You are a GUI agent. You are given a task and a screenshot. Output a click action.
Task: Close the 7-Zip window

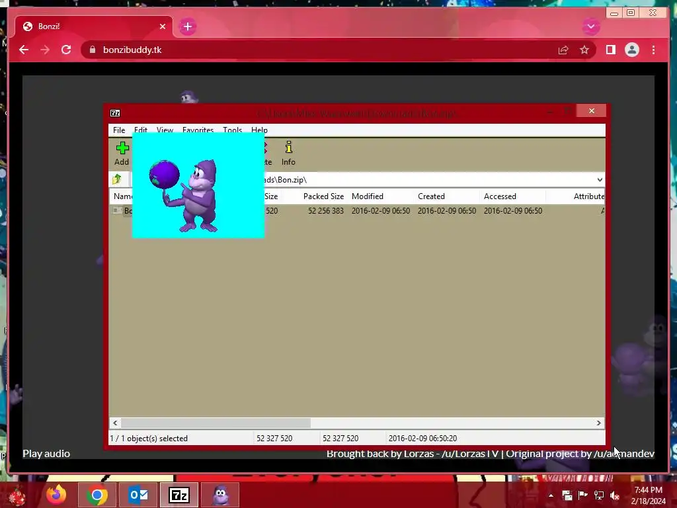(x=592, y=111)
